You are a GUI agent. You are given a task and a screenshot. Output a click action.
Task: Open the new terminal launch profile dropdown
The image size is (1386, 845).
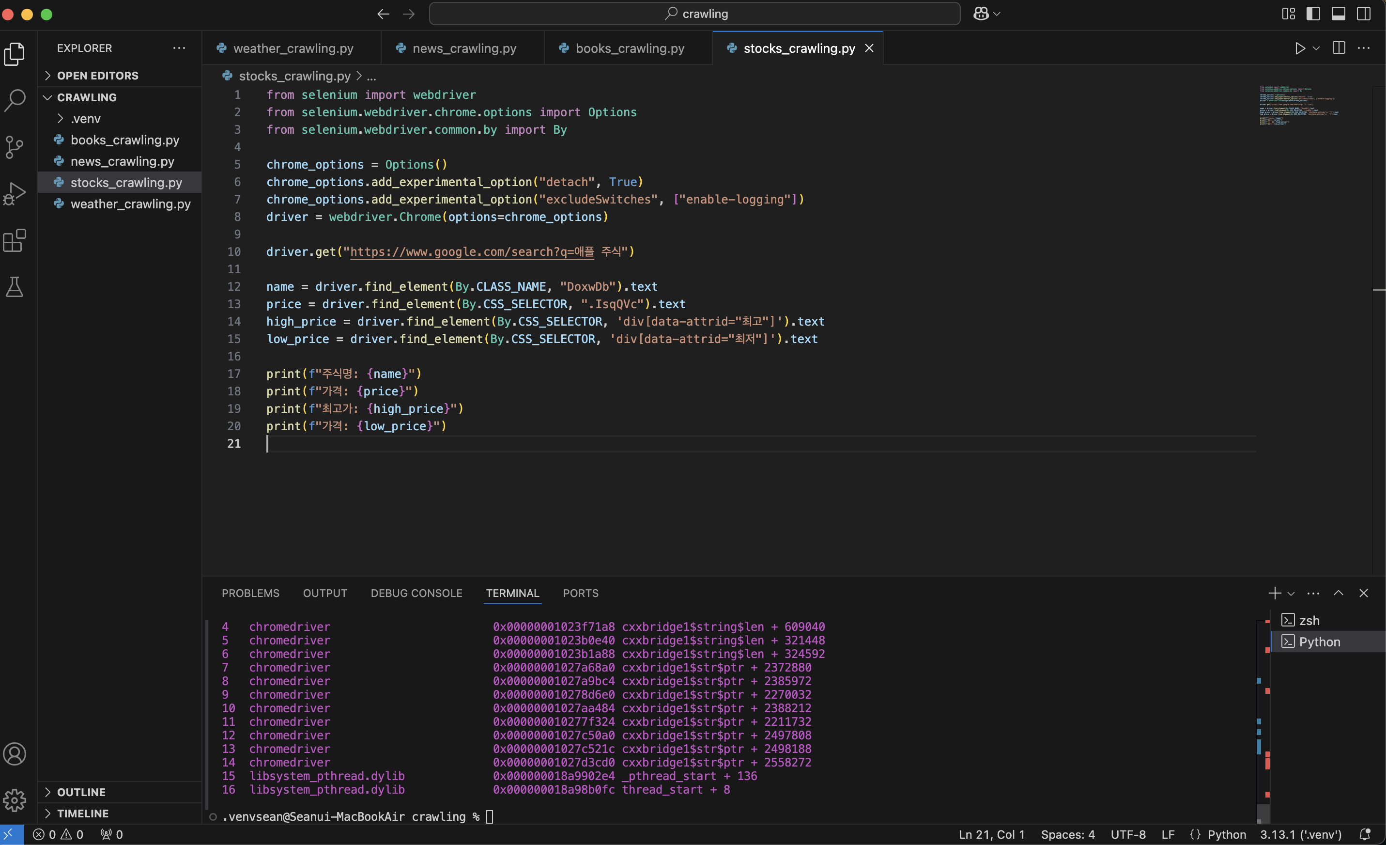(x=1291, y=594)
